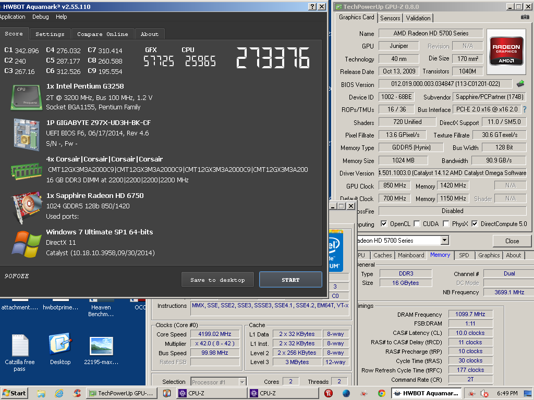Switch to the Sensors tab in GPU-Z
Viewport: 534px width, 400px height.
click(x=390, y=18)
